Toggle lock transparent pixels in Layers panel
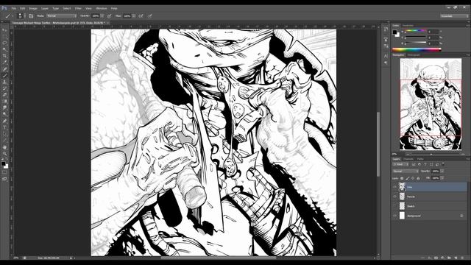 [x=402, y=178]
